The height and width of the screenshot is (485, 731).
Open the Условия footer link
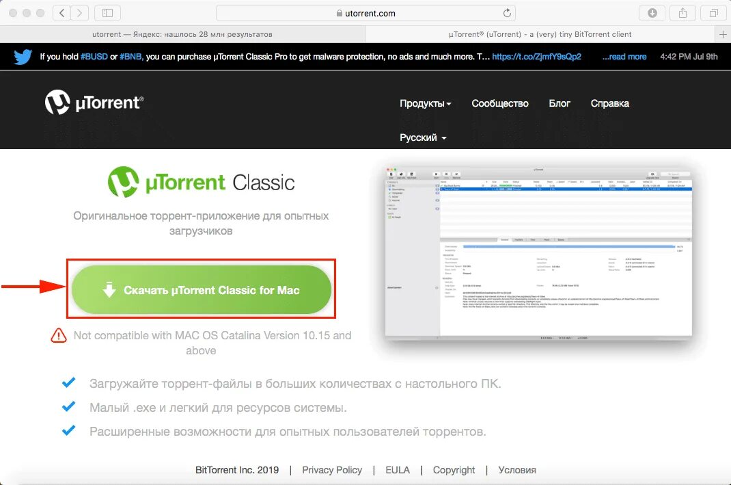tap(517, 470)
